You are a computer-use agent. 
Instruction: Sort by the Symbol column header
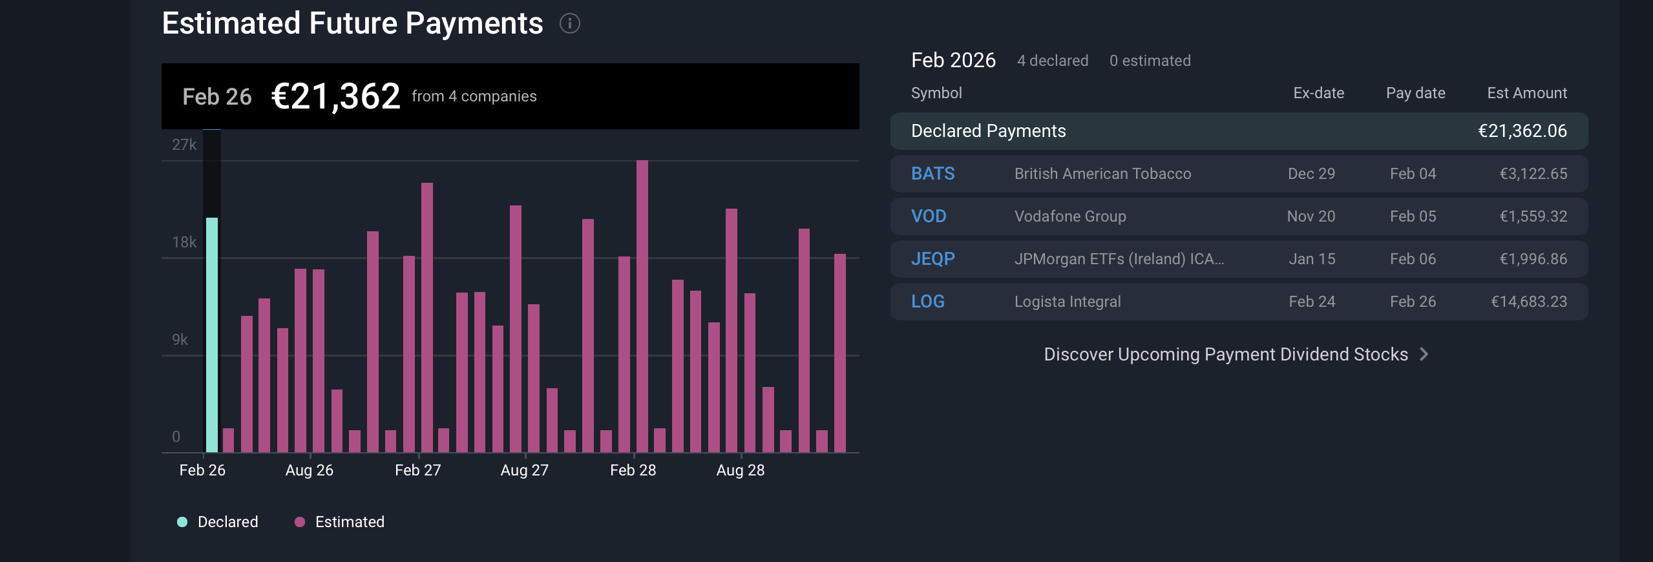pos(936,93)
